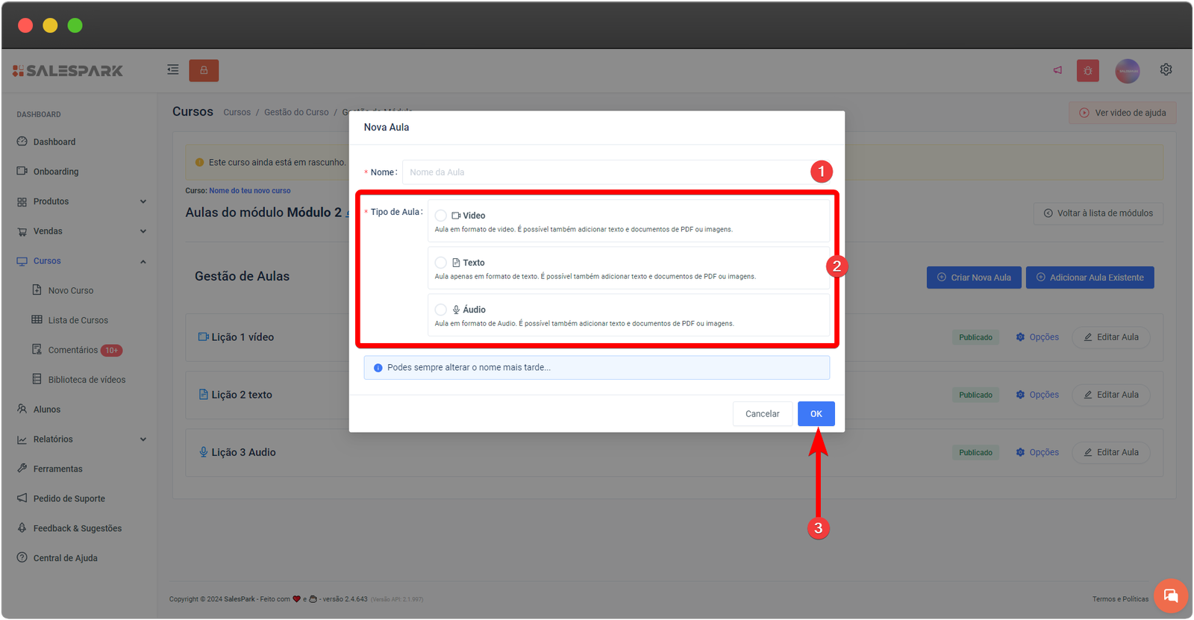
Task: Click the red lock icon button
Action: pos(204,70)
